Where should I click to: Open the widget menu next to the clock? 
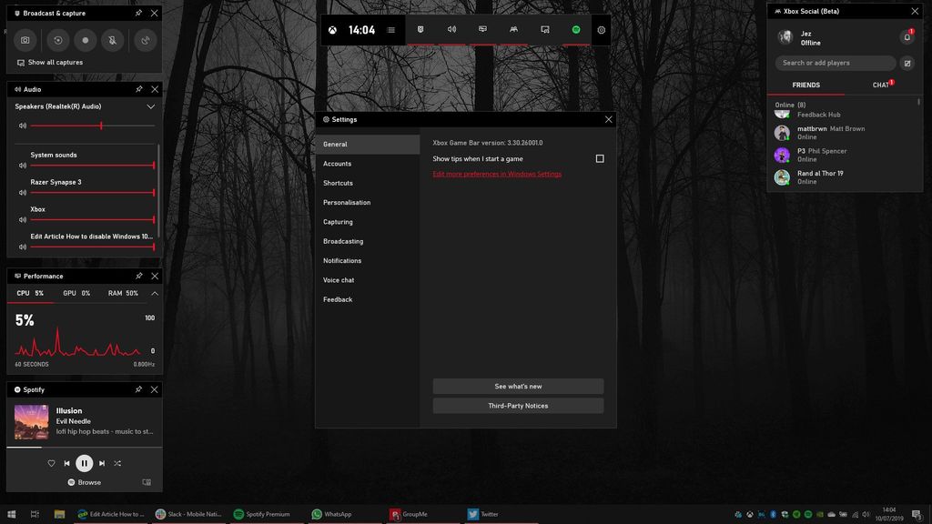tap(391, 29)
